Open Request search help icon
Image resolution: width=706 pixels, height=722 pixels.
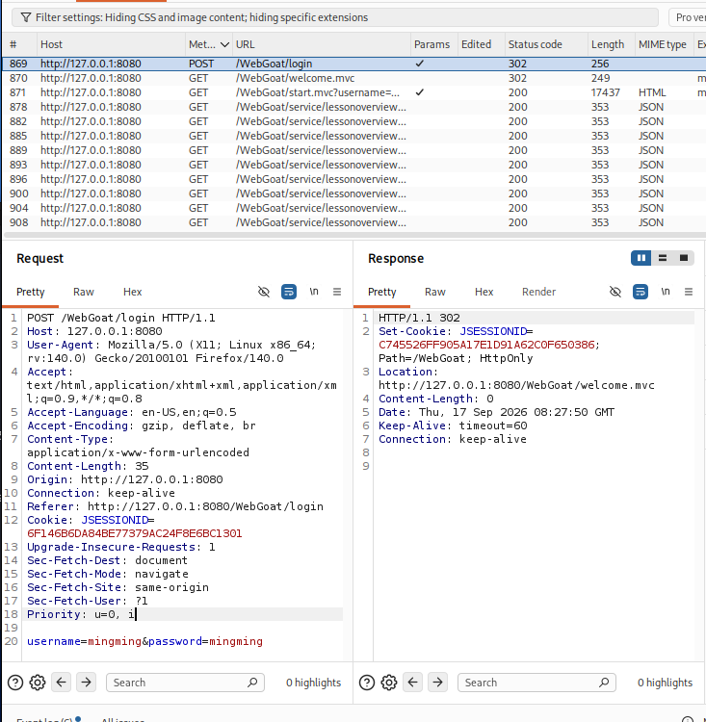tap(15, 683)
